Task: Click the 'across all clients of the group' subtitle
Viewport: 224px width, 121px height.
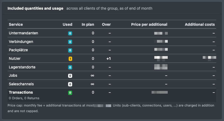Action: (109, 8)
